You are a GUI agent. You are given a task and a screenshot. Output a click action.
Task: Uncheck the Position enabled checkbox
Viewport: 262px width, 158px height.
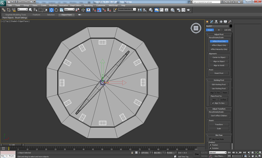tap(210, 145)
